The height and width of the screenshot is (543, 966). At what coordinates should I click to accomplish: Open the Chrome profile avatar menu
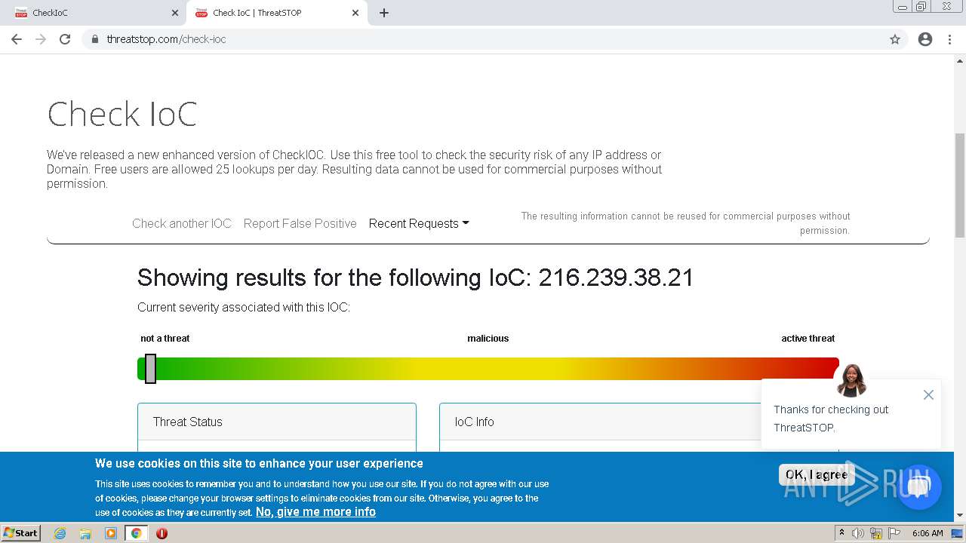(925, 39)
